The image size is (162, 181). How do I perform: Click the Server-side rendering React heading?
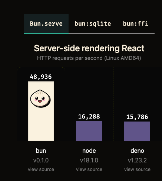[89, 48]
